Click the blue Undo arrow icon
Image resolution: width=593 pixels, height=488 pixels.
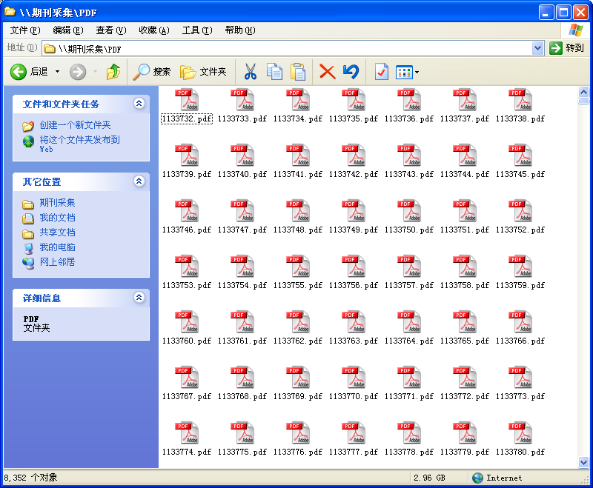point(351,72)
